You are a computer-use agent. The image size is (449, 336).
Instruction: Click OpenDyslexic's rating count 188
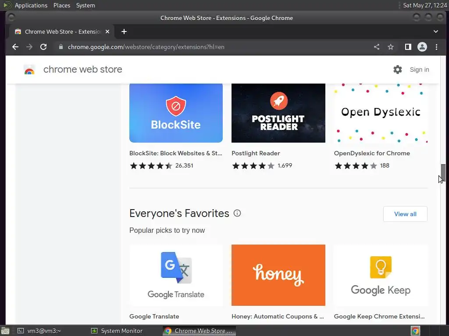[385, 165]
